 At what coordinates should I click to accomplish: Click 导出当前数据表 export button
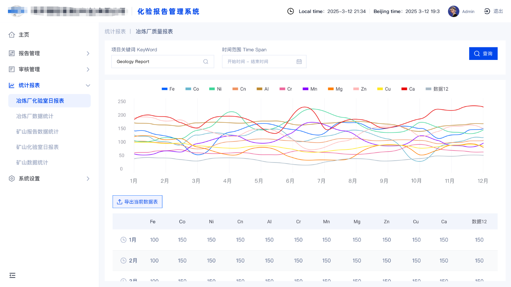click(x=137, y=202)
